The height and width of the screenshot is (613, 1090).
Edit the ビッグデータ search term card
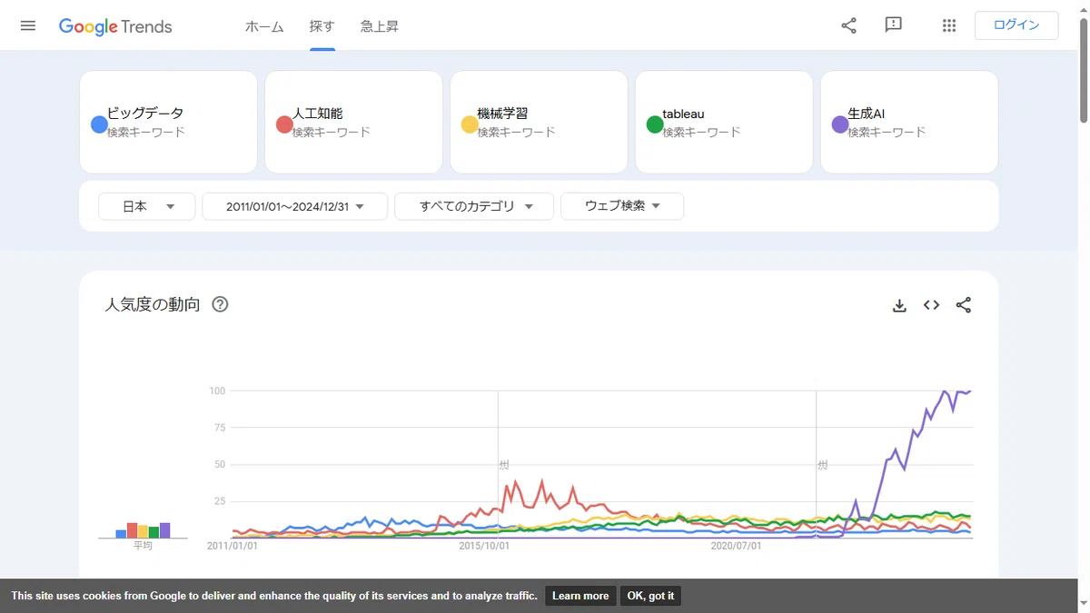click(168, 122)
